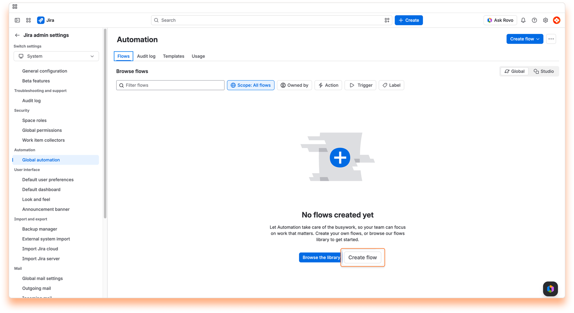Click the Jira logo

[x=46, y=20]
